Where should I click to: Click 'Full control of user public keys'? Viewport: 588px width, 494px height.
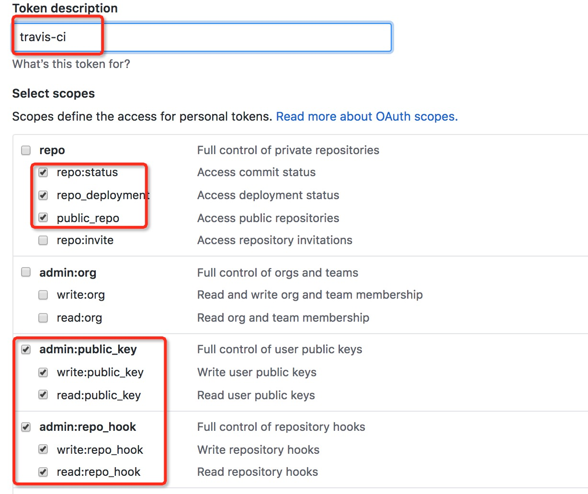pos(280,349)
